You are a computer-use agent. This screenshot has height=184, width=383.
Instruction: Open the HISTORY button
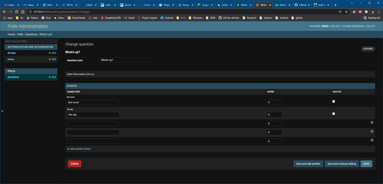tap(368, 49)
